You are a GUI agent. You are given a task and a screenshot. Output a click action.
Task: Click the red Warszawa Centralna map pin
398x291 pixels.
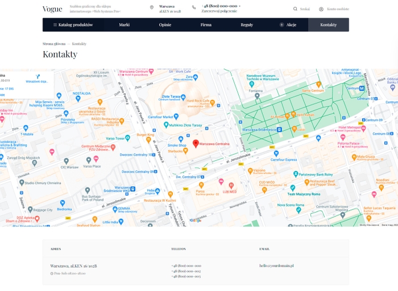pyautogui.click(x=196, y=143)
